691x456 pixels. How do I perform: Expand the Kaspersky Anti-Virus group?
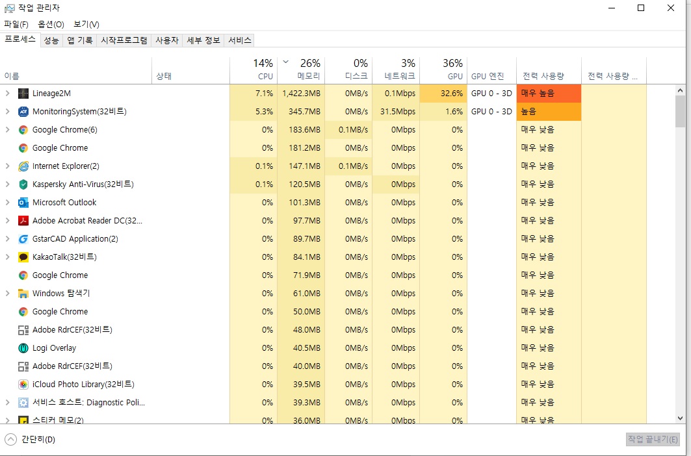(8, 184)
